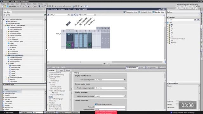Click zoom magnifier icon in device view toolbar
The height and width of the screenshot is (114, 203).
click(80, 15)
